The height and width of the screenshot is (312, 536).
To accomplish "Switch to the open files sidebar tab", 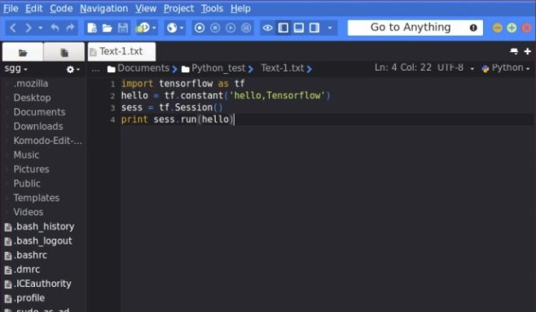I will coord(64,52).
